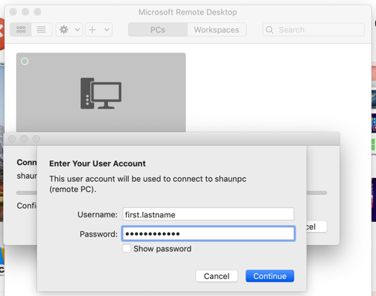Screen dimensions: 376x296
Task: Expand the add button dropdown arrow
Action: tap(107, 29)
